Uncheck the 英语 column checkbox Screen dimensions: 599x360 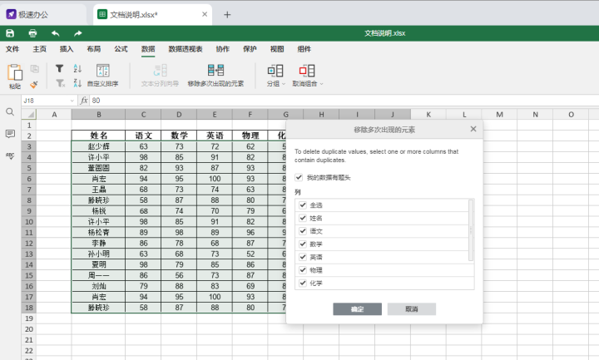coord(303,257)
